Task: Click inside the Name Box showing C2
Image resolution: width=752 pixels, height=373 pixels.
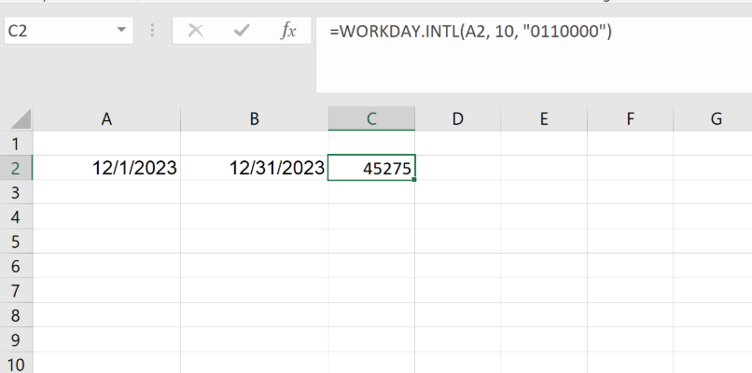Action: (x=56, y=31)
